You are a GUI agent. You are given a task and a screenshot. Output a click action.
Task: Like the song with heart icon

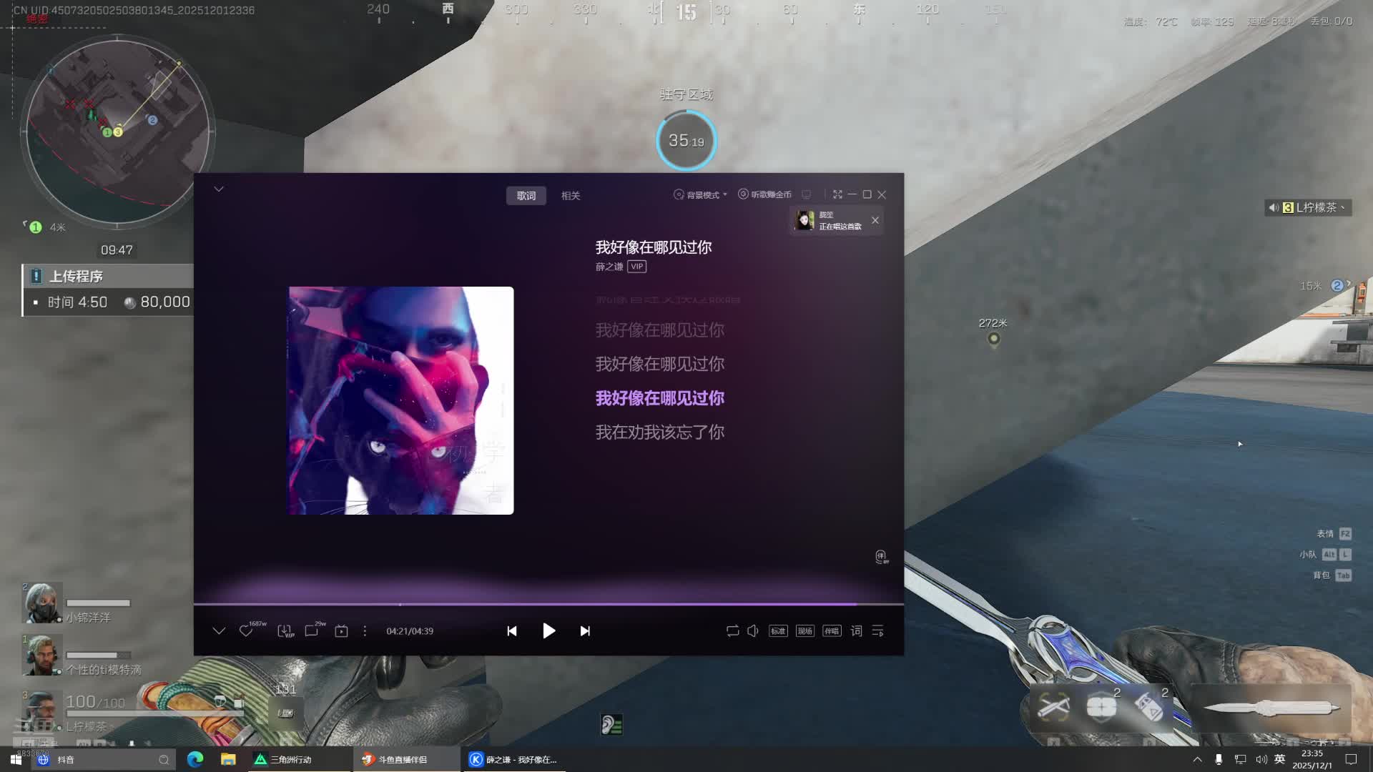[246, 631]
